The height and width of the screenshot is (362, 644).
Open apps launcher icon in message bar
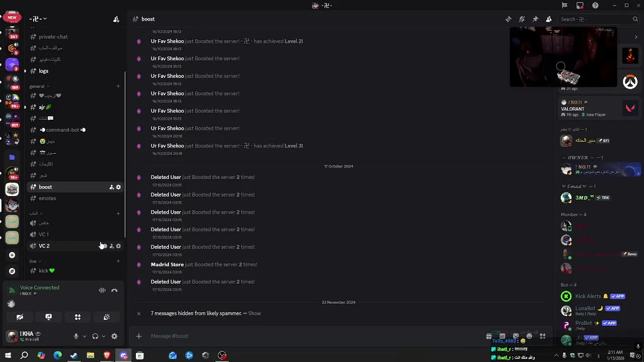(x=543, y=336)
